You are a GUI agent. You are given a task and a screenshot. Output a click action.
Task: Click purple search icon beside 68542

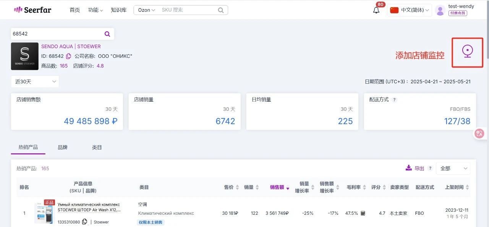pyautogui.click(x=107, y=34)
